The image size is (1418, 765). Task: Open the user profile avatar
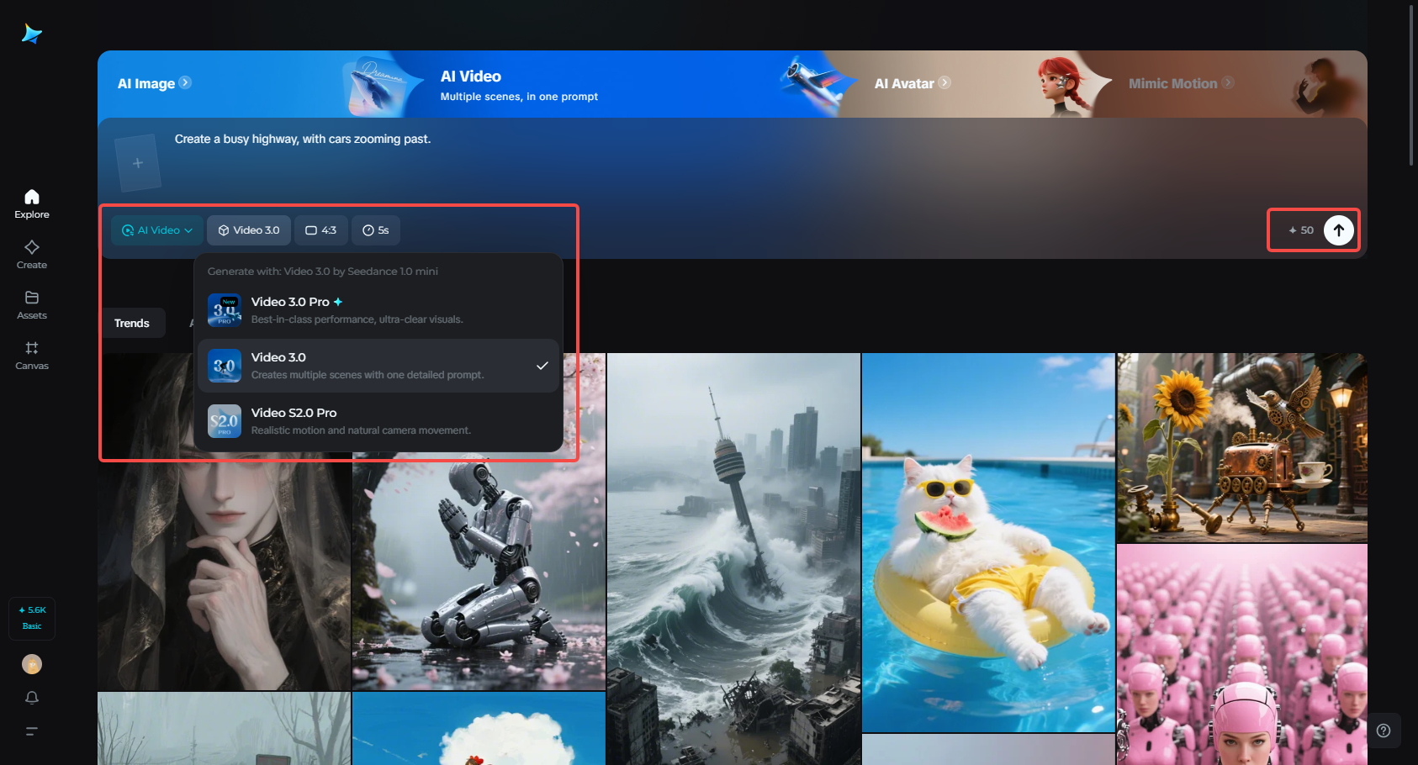[32, 664]
